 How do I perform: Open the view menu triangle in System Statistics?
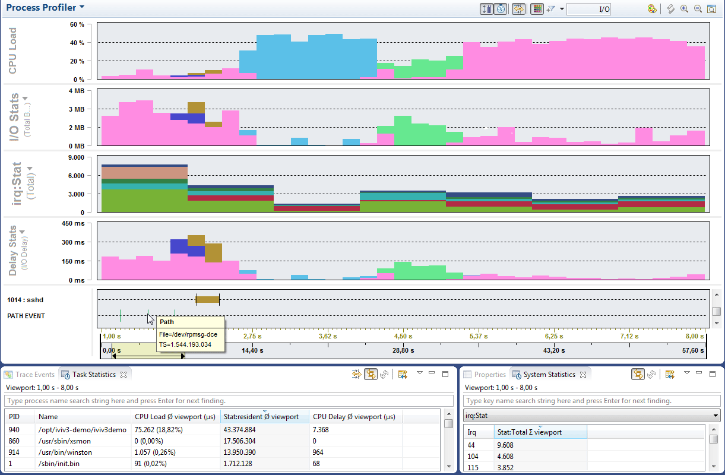click(x=687, y=373)
